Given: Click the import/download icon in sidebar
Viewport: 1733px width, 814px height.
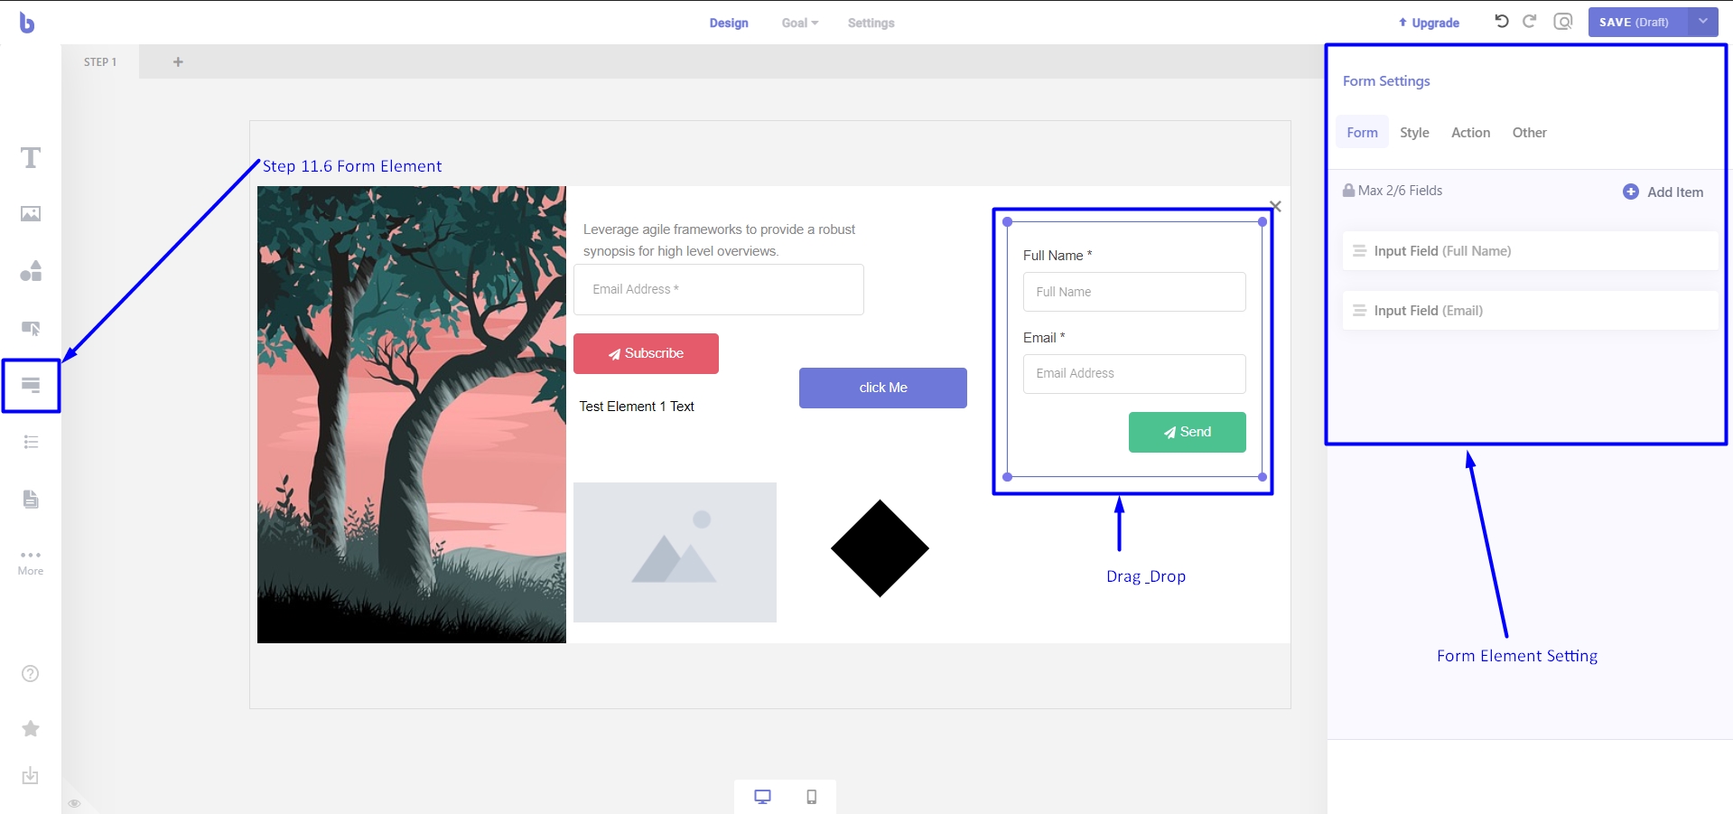Looking at the screenshot, I should point(31,776).
